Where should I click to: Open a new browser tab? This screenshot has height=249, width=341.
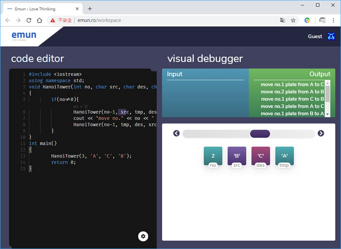coord(90,8)
